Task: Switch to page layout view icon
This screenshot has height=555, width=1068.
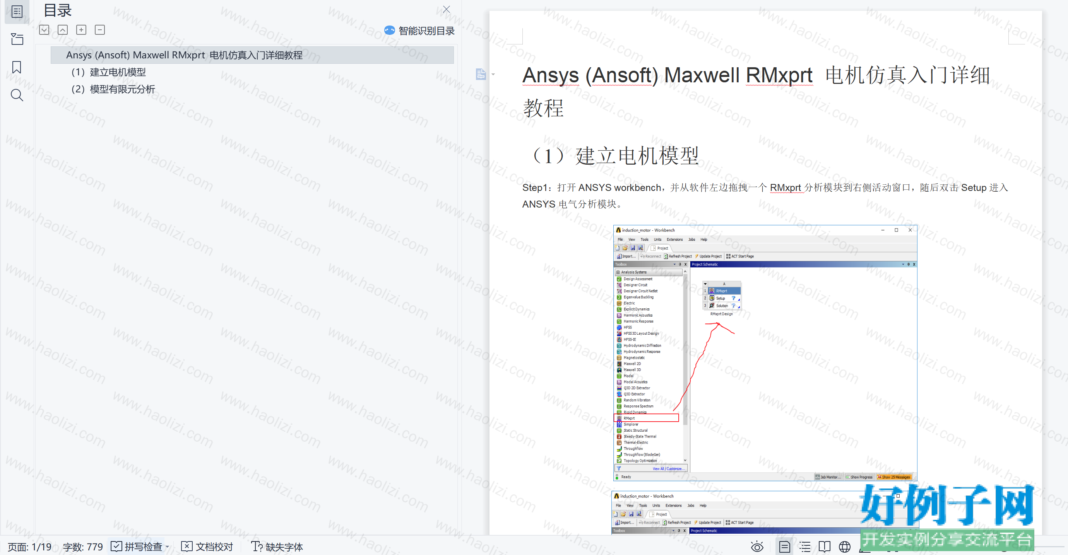Action: point(784,547)
